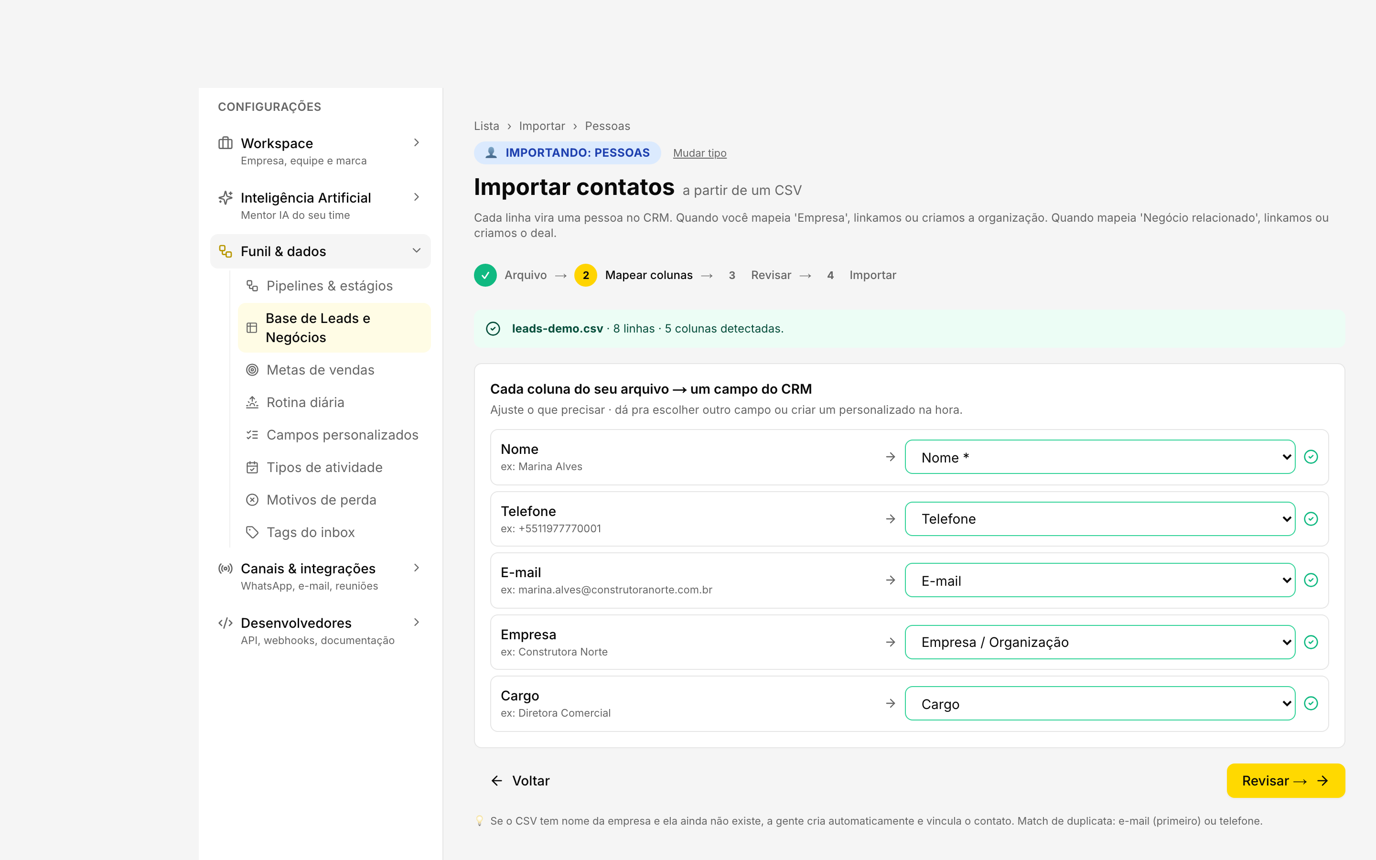Click the completed Arquivo step indicator
This screenshot has height=860, width=1376.
[x=485, y=275]
